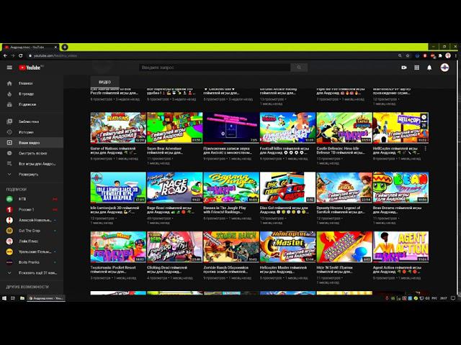Open the Idle Lumberjack 3D video thumbnail
Image resolution: width=461 pixels, height=345 pixels.
118,188
